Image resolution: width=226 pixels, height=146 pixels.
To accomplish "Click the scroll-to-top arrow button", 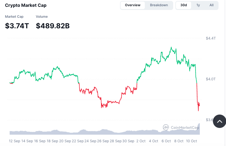I will [219, 121].
